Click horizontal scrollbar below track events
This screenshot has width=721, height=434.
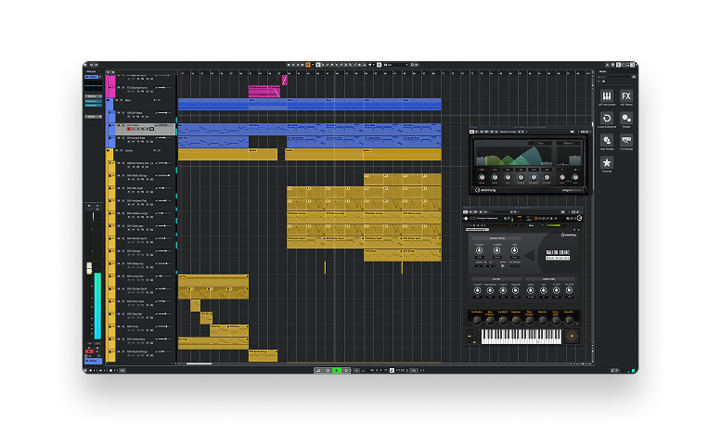click(199, 364)
